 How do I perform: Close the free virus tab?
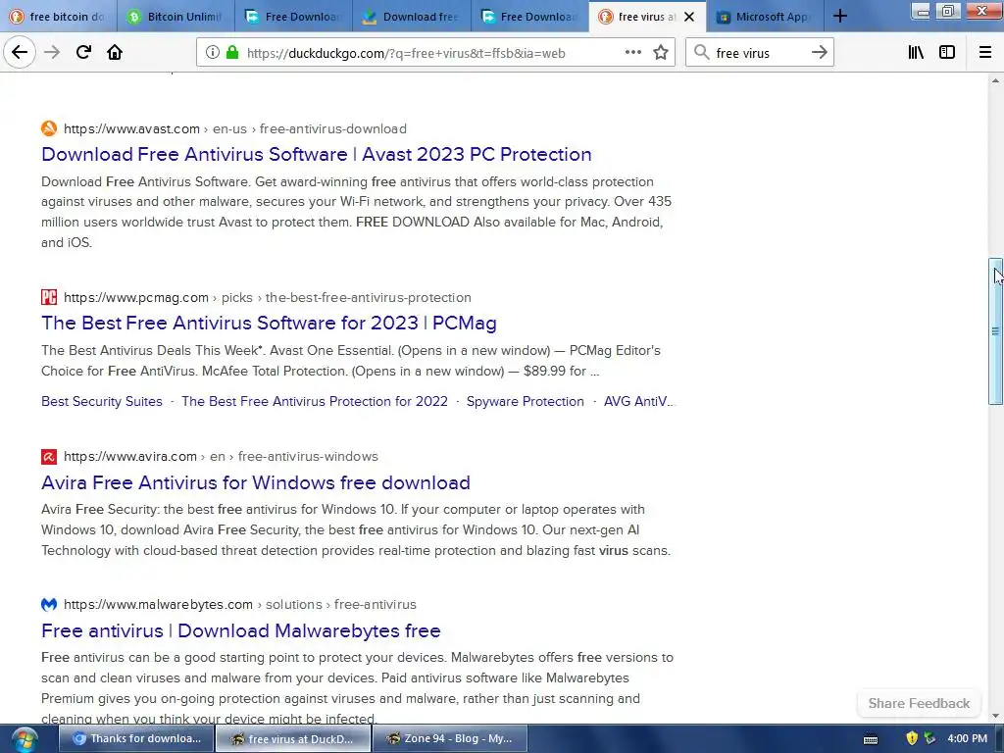[x=689, y=17]
